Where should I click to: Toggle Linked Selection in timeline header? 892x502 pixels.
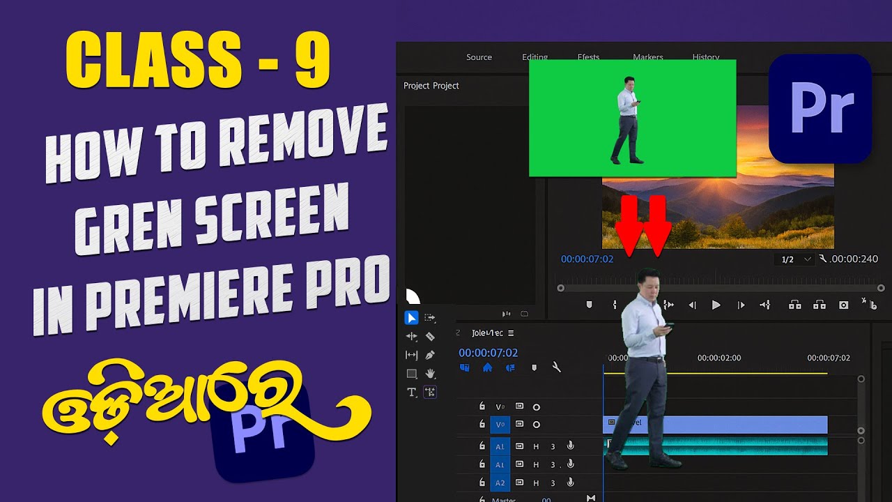click(x=510, y=367)
